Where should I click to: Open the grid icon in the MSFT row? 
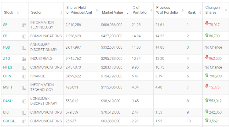(x=24, y=88)
